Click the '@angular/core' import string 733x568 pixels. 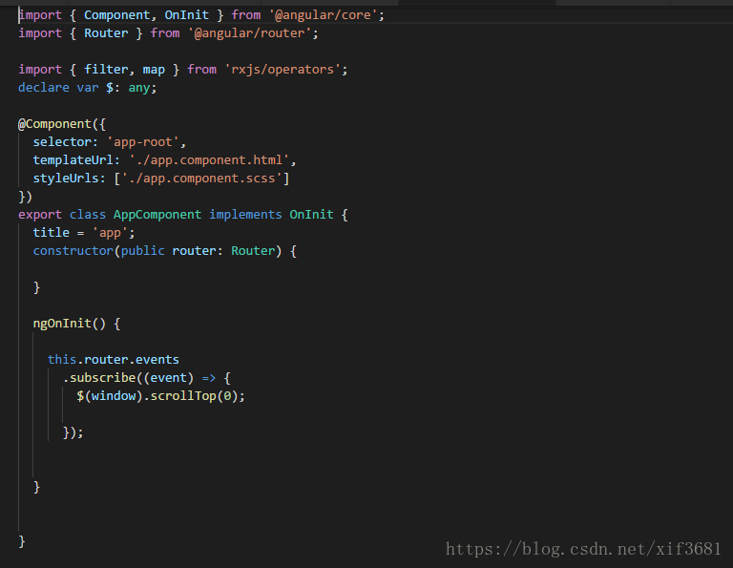click(323, 15)
